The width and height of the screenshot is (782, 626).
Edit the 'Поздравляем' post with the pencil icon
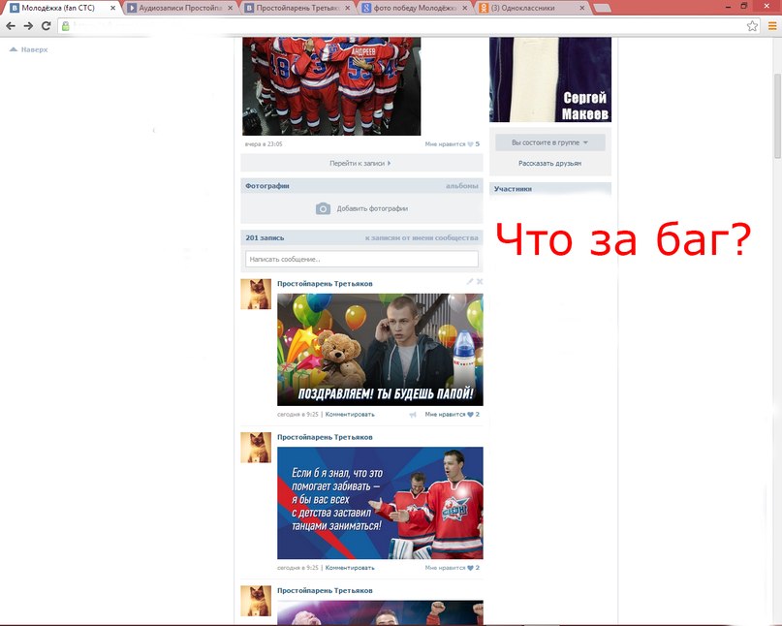point(470,282)
